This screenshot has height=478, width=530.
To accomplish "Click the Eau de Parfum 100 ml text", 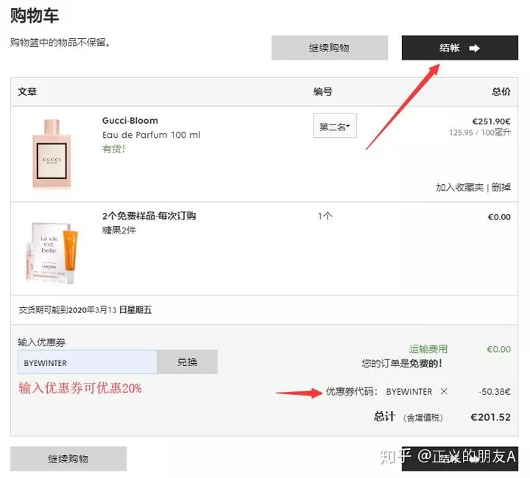I will (151, 135).
